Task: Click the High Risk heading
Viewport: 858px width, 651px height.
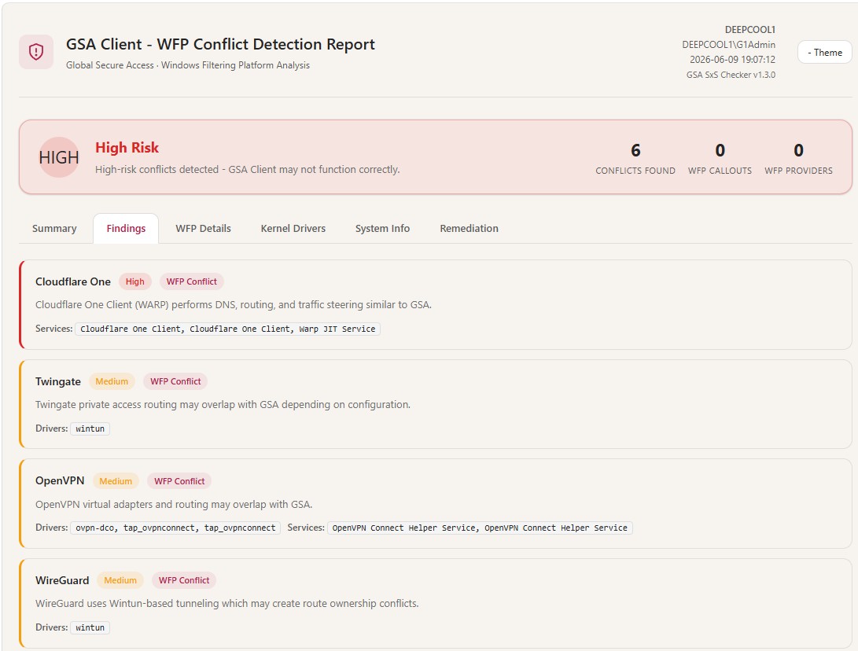Action: (127, 148)
